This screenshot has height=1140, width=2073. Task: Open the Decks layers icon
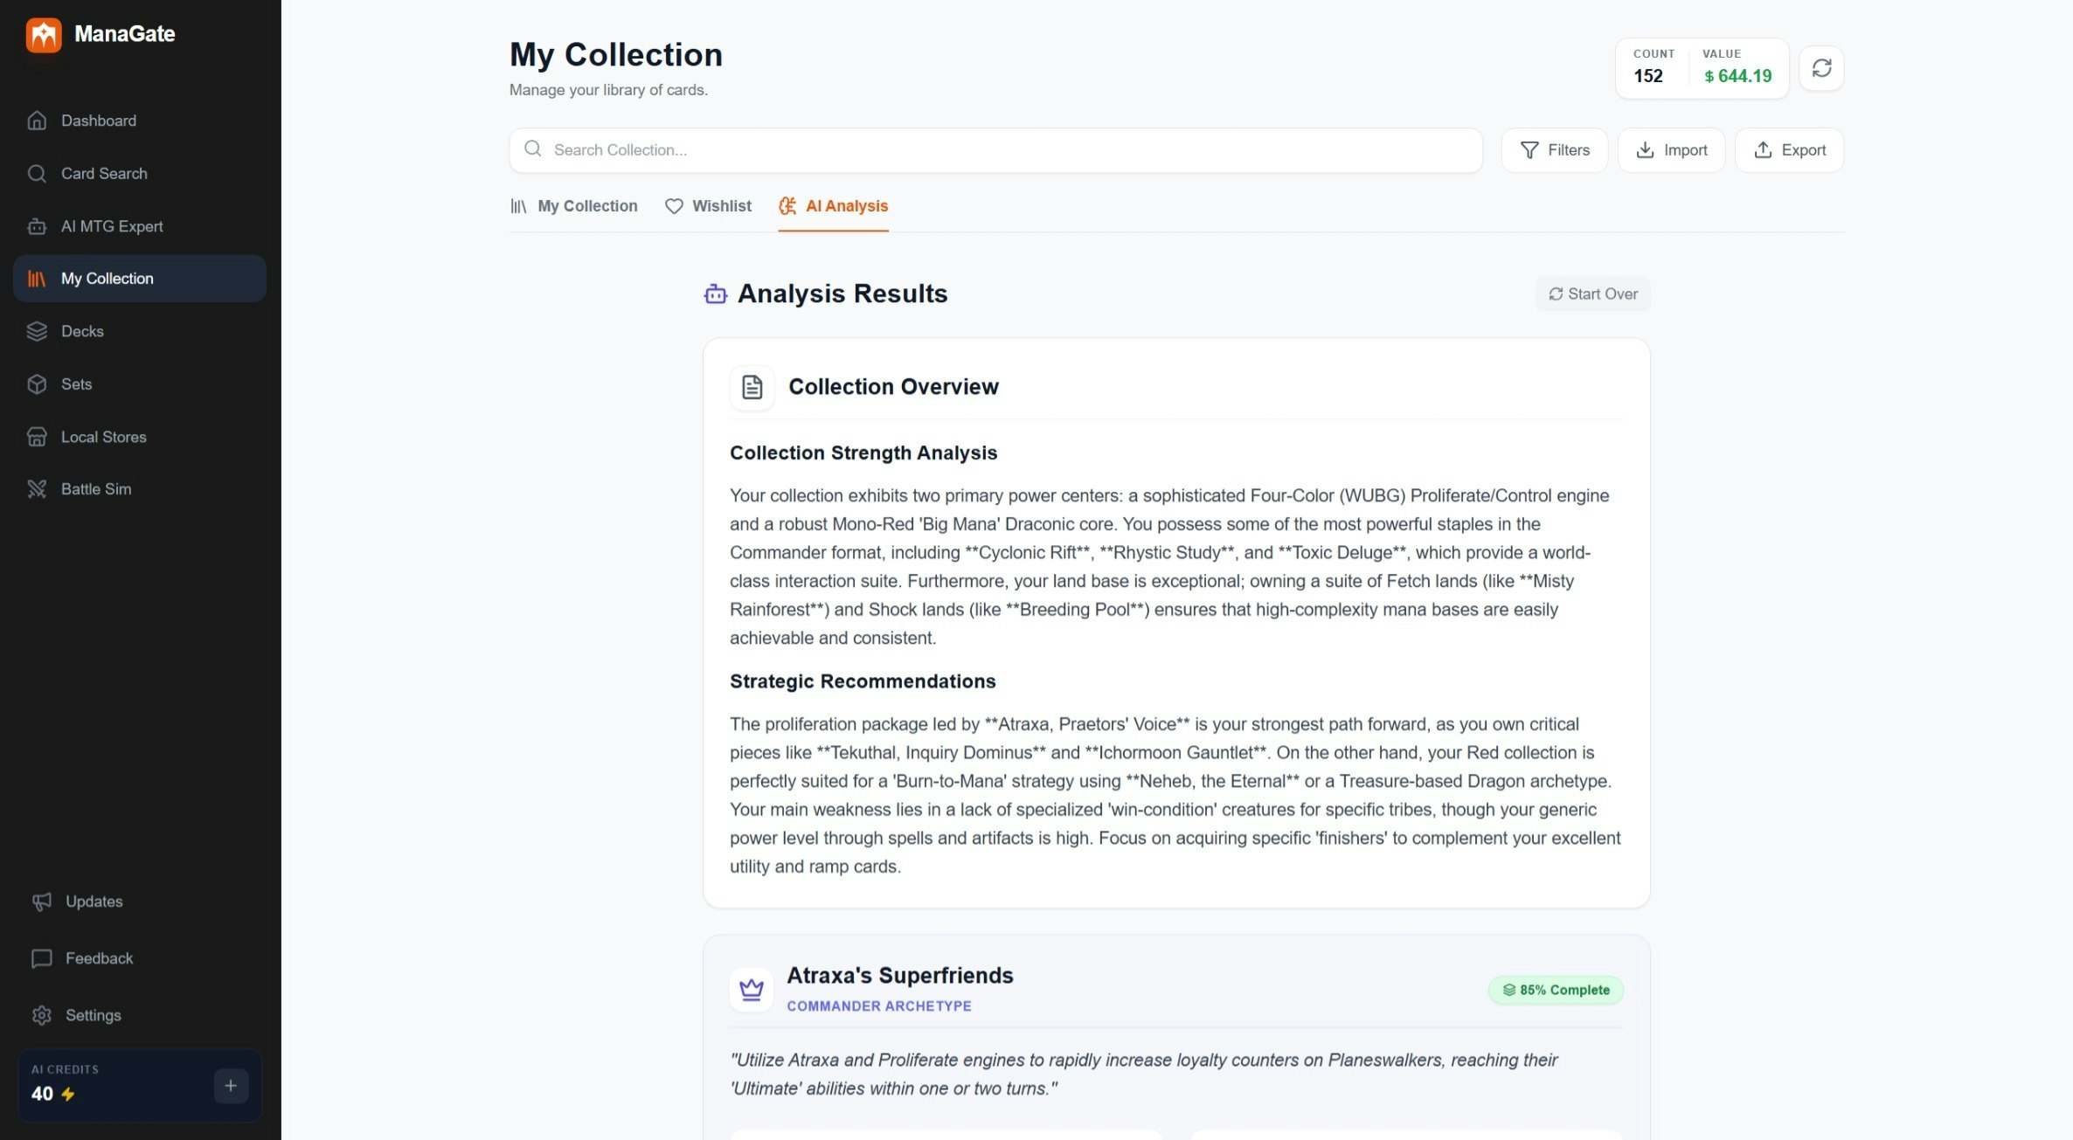(x=38, y=331)
